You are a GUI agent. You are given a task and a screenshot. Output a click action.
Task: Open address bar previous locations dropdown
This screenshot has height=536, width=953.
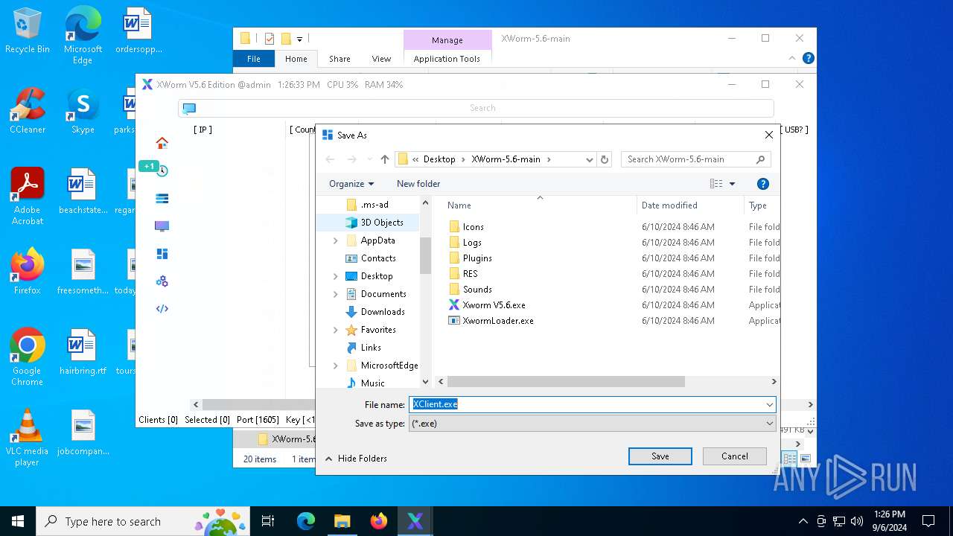click(590, 159)
